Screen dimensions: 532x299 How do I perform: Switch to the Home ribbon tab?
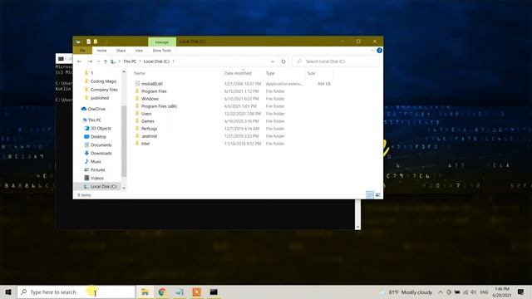click(x=101, y=51)
